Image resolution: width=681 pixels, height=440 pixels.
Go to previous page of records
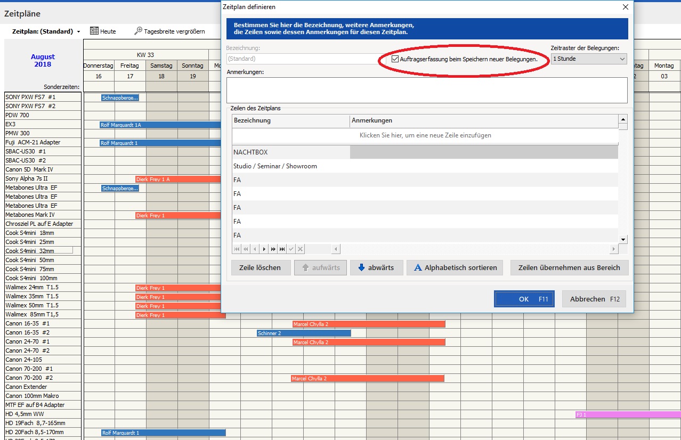(246, 249)
